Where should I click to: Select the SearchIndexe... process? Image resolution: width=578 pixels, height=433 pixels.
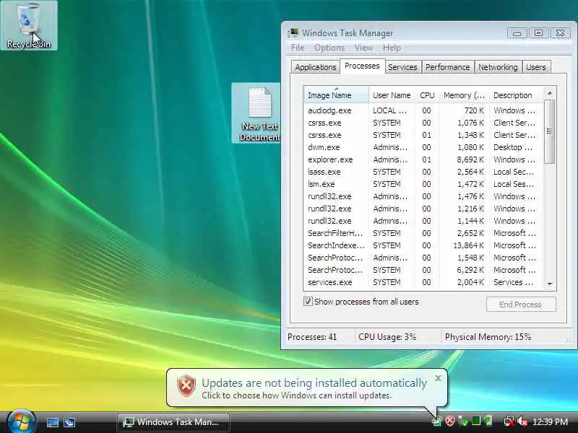click(423, 245)
